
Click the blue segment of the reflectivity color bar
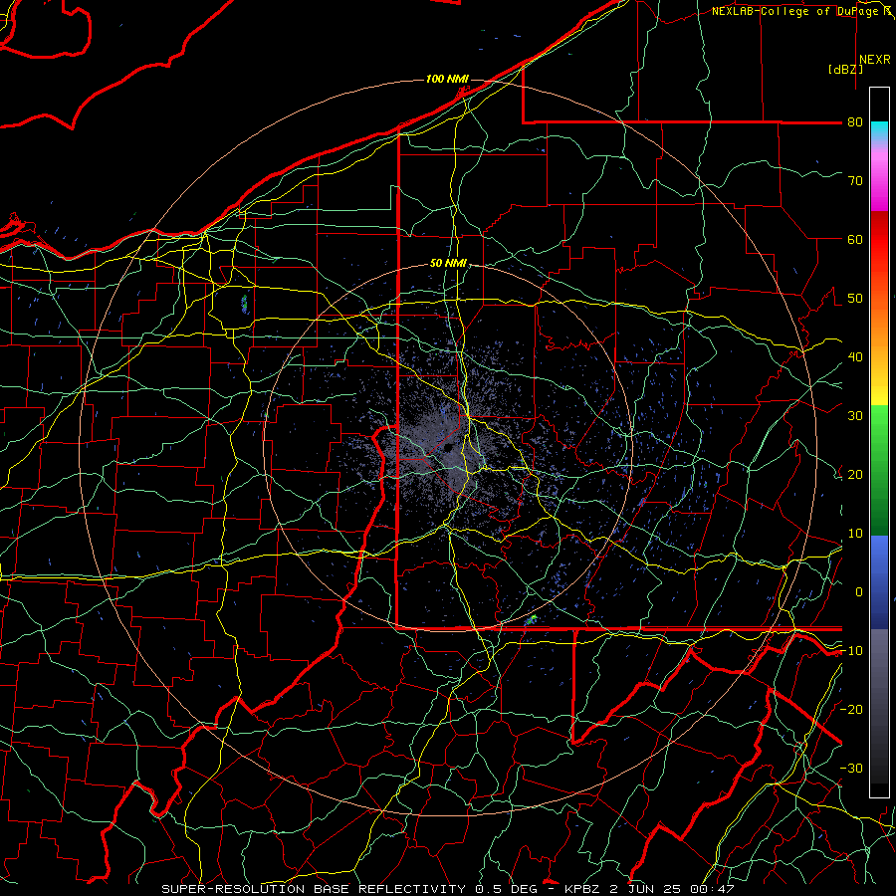879,582
